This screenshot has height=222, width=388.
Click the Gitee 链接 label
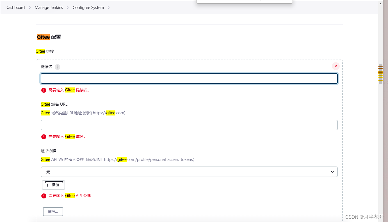(x=45, y=51)
